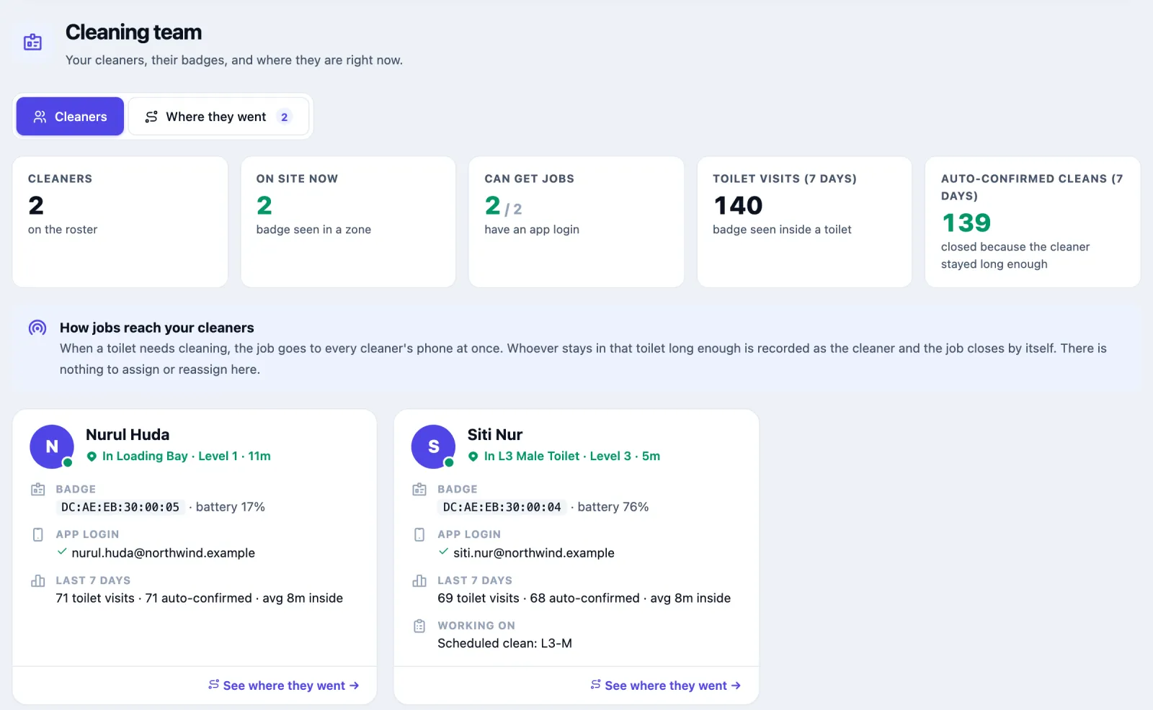Click location pin next to L3 Male Toilet
The image size is (1153, 710).
(473, 457)
